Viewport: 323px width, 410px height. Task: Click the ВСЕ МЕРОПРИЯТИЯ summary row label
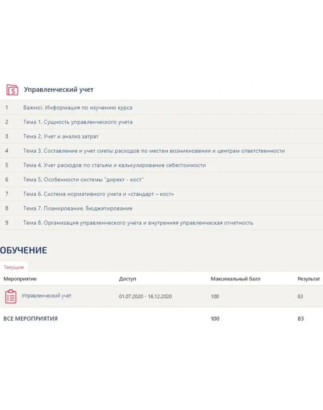31,319
